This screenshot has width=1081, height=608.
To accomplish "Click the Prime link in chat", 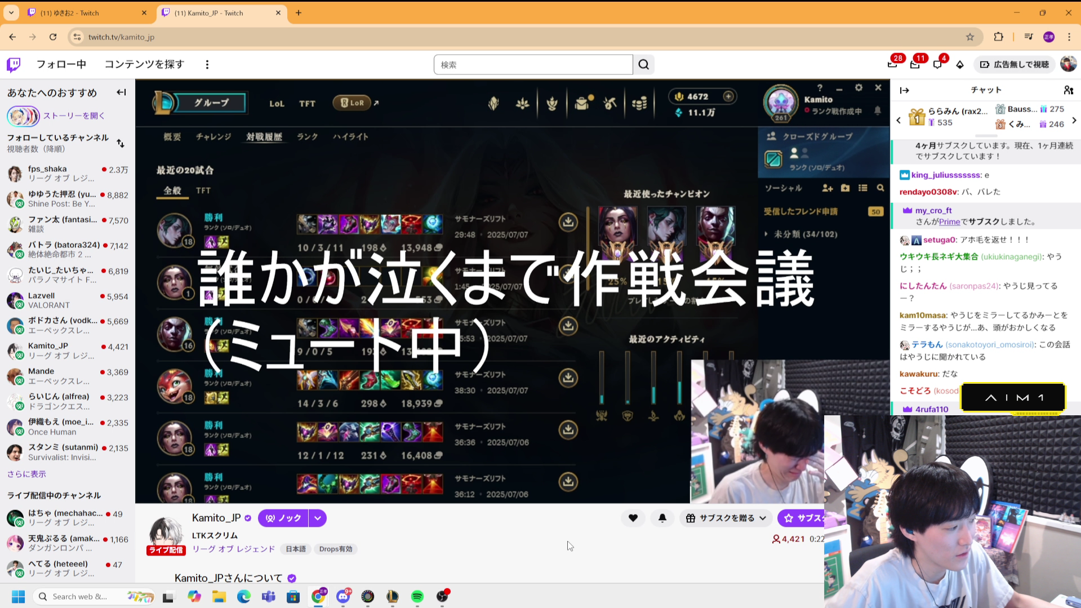I will click(x=949, y=221).
